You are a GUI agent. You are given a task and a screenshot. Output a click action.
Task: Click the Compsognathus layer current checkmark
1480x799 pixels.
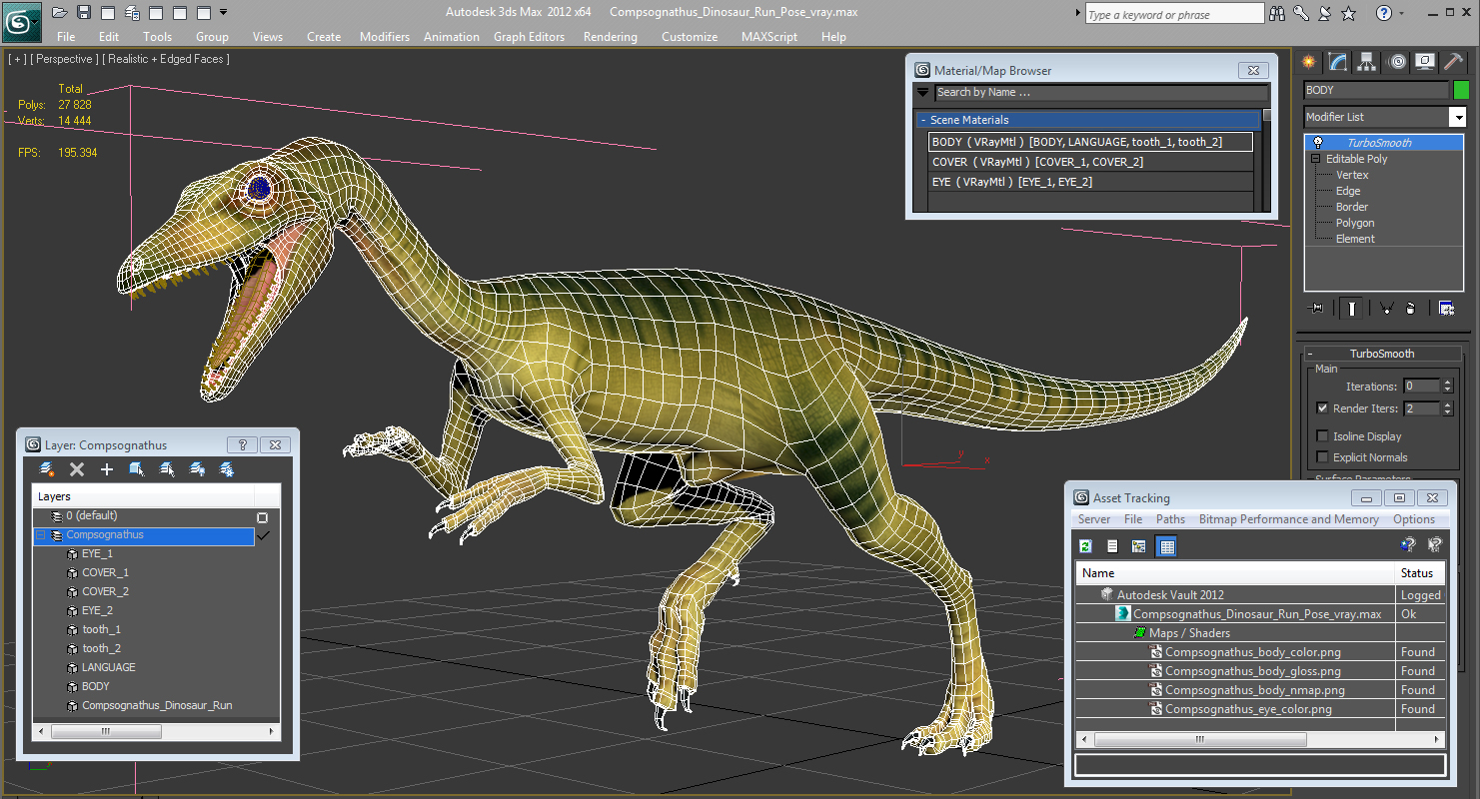pyautogui.click(x=264, y=536)
